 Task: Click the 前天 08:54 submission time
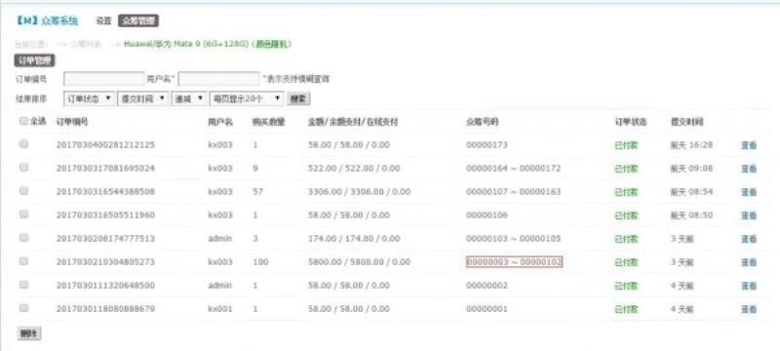[691, 192]
